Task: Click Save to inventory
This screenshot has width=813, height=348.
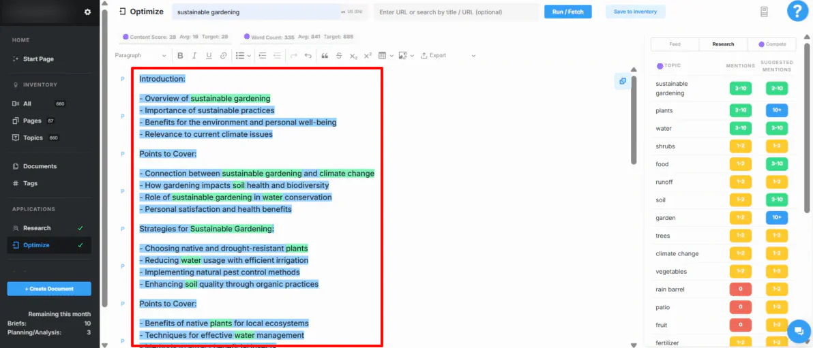Action: coord(635,12)
